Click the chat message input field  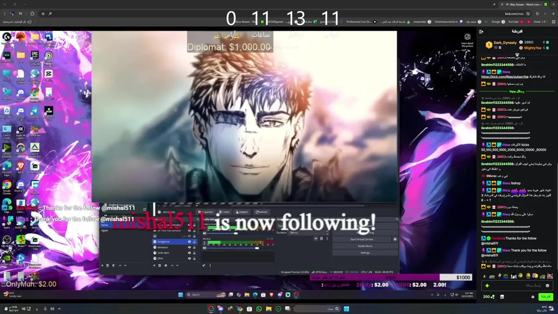pyautogui.click(x=517, y=286)
